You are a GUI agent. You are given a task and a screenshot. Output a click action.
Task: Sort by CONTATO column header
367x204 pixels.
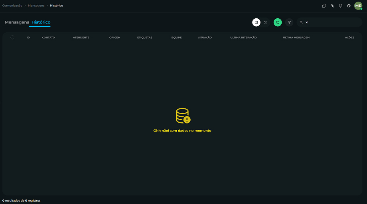(48, 37)
